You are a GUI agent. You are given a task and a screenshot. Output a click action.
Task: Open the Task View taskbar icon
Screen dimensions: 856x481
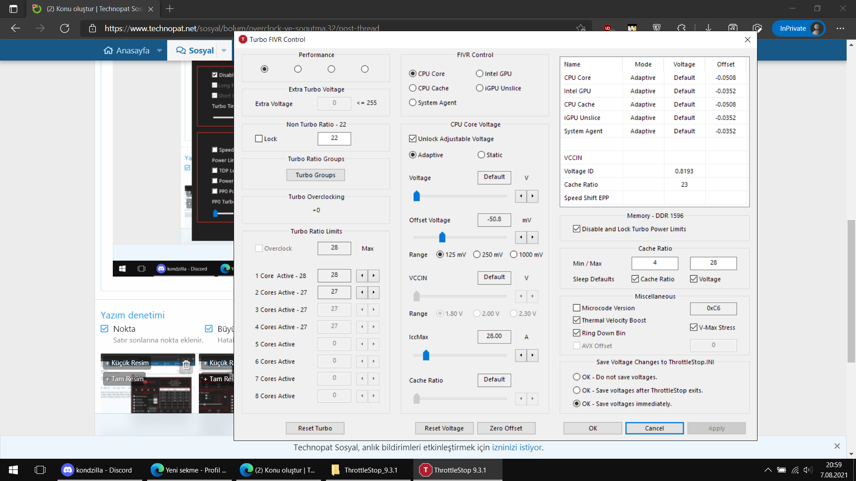point(40,470)
